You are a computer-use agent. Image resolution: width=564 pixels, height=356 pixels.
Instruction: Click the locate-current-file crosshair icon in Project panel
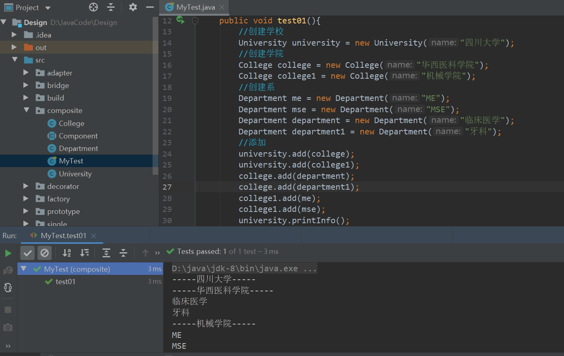tap(93, 7)
